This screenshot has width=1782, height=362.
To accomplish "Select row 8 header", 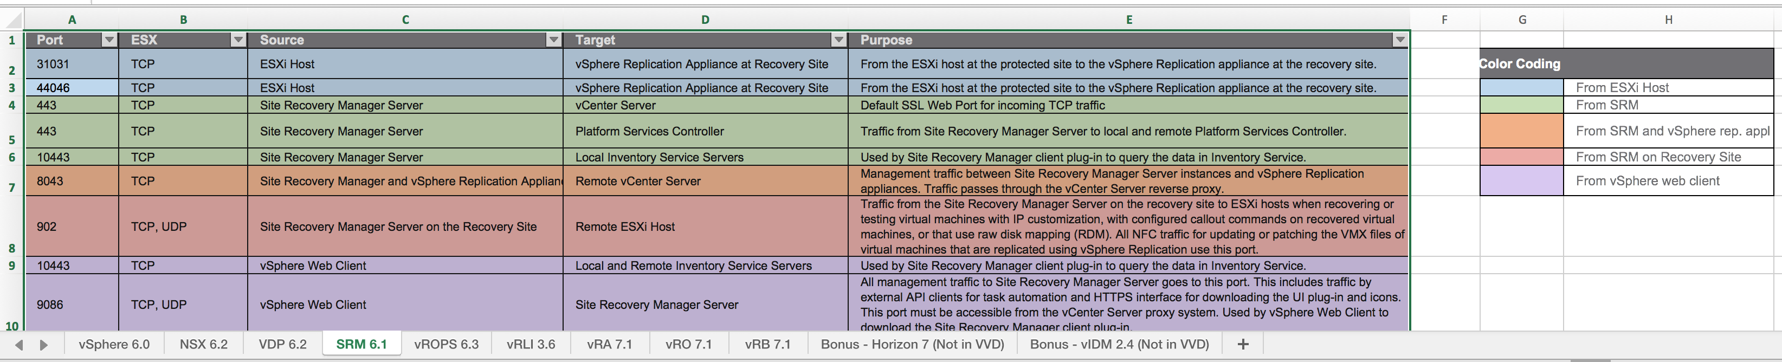I will [x=12, y=227].
